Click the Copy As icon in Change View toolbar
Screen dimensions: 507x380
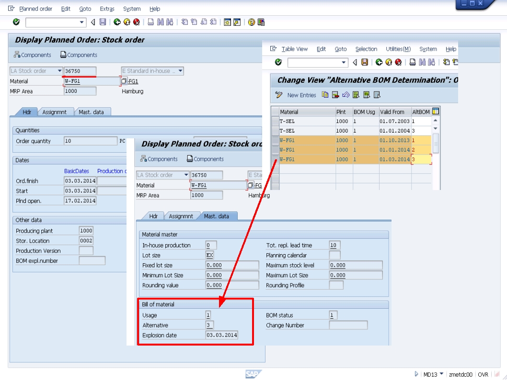(x=324, y=95)
